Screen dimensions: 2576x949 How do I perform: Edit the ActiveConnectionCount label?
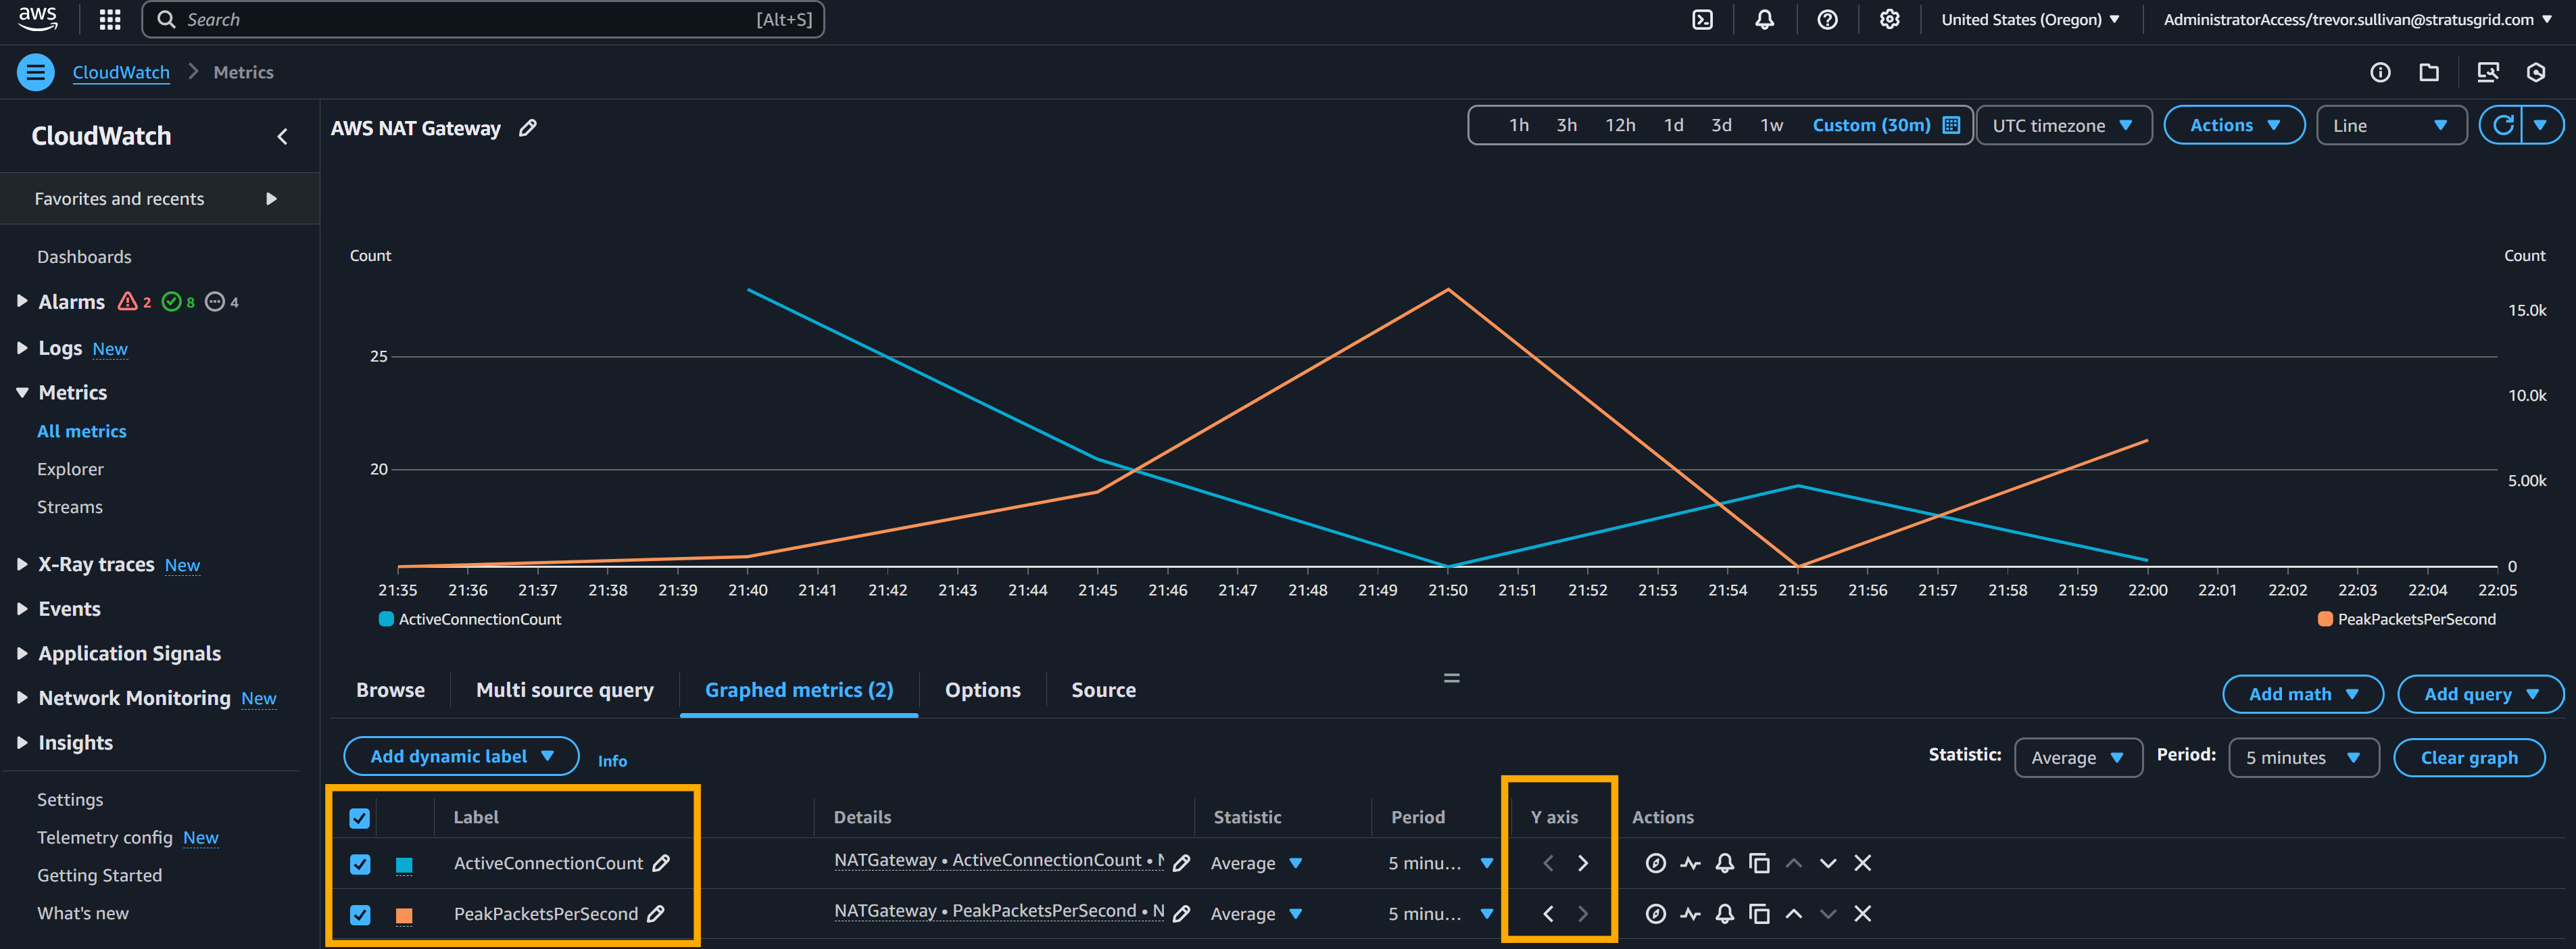click(x=661, y=863)
